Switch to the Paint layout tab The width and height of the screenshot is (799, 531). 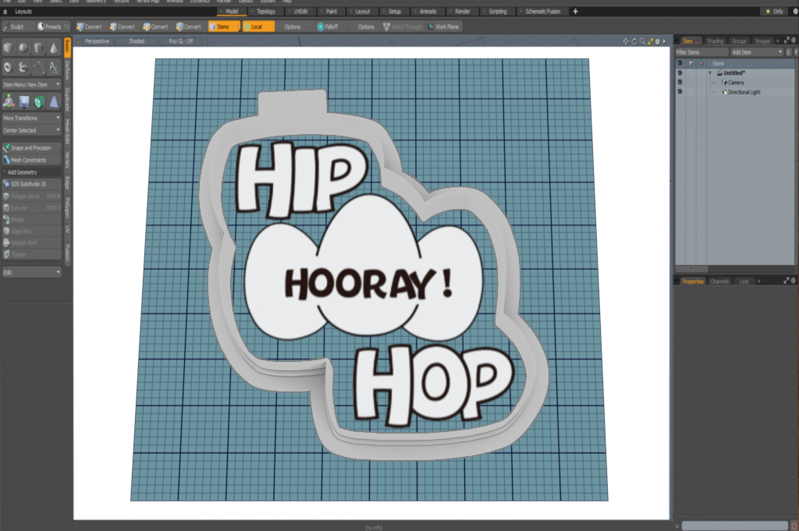click(x=329, y=11)
